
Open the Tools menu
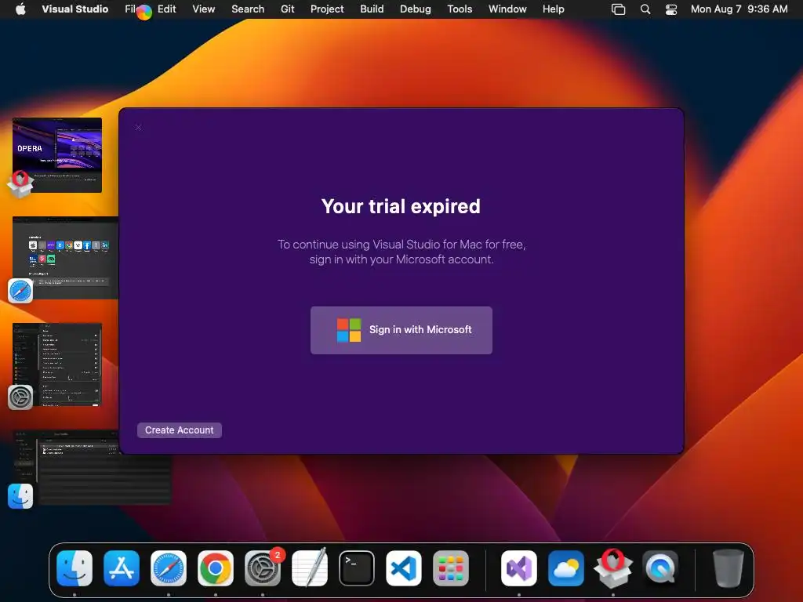coord(460,9)
